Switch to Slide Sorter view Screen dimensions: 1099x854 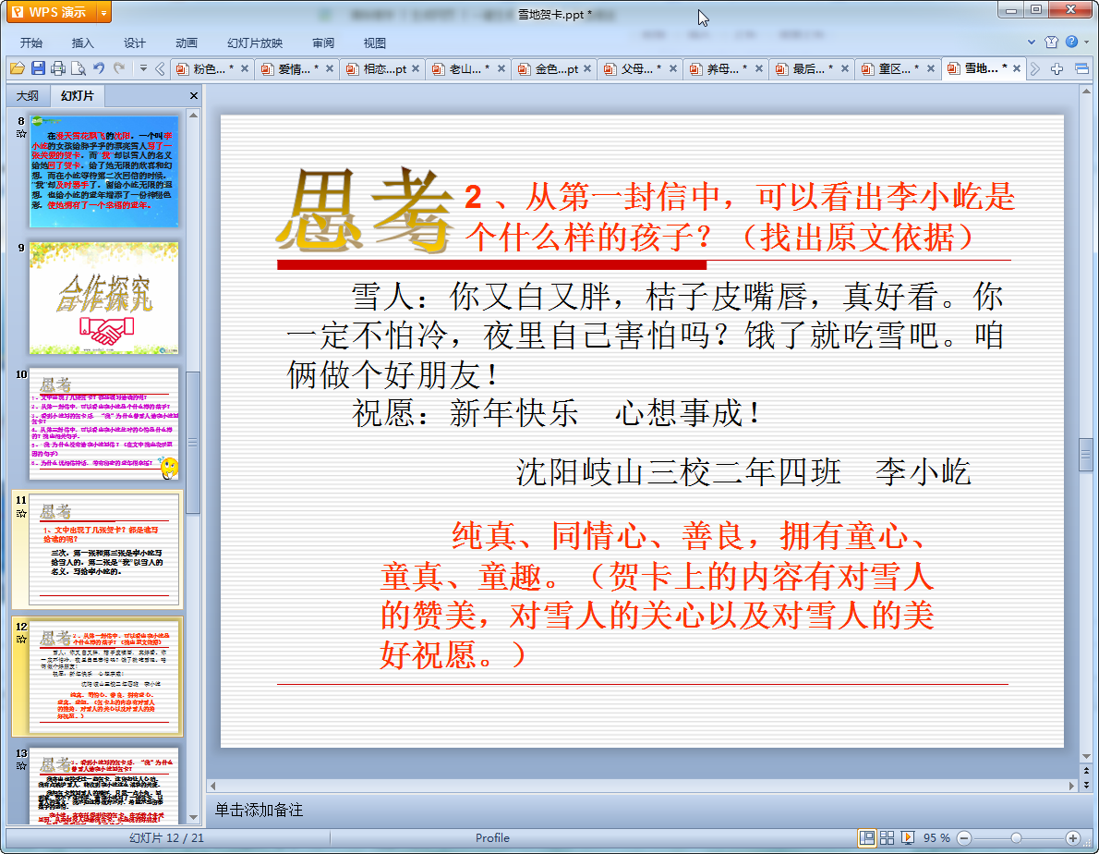click(887, 838)
